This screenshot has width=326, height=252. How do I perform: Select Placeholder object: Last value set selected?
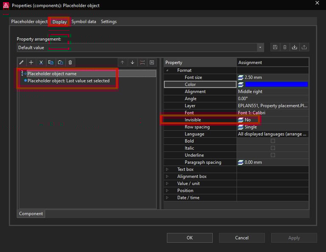69,81
